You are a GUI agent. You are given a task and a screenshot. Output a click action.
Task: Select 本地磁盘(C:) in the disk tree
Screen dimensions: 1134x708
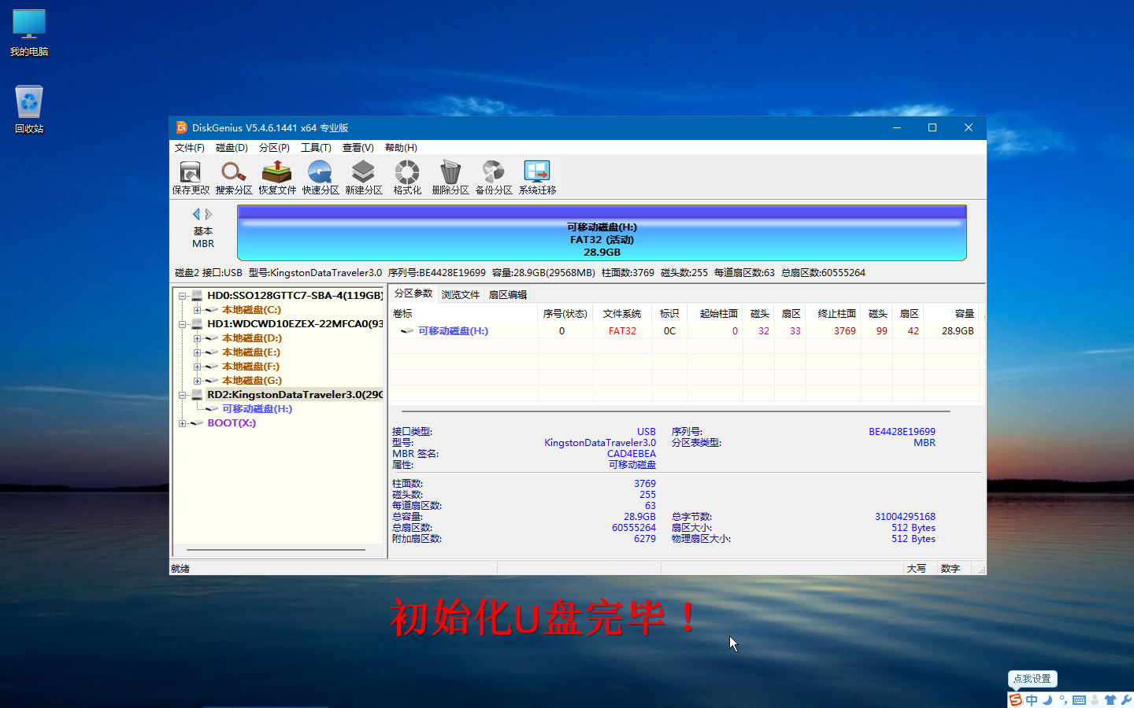[251, 310]
